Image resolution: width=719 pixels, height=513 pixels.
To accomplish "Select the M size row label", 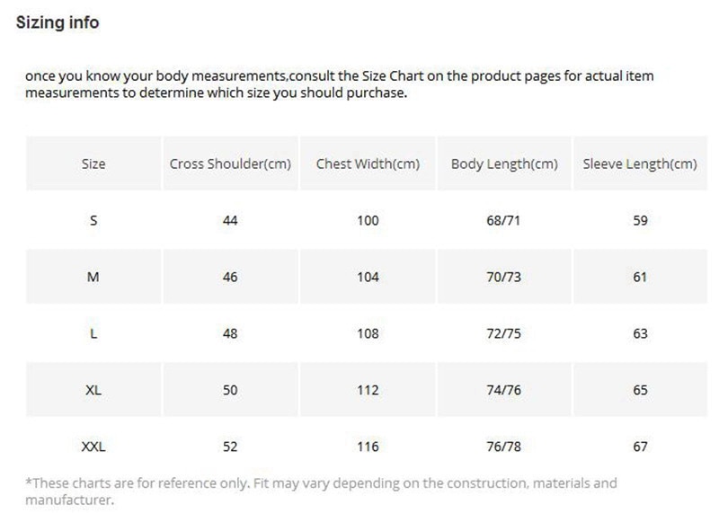I will (x=93, y=277).
